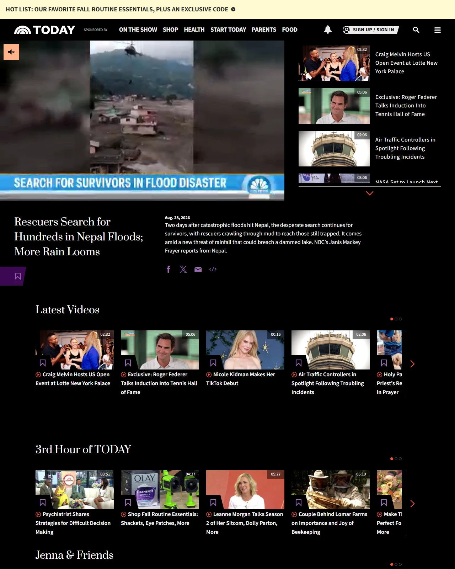455x569 pixels.
Task: Click the main Nepal flood video player
Action: click(142, 121)
